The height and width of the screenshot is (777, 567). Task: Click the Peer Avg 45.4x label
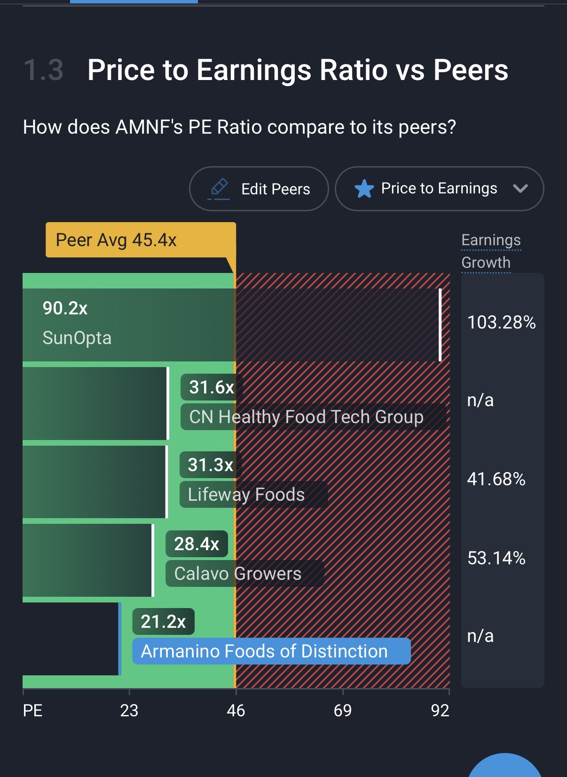(116, 240)
